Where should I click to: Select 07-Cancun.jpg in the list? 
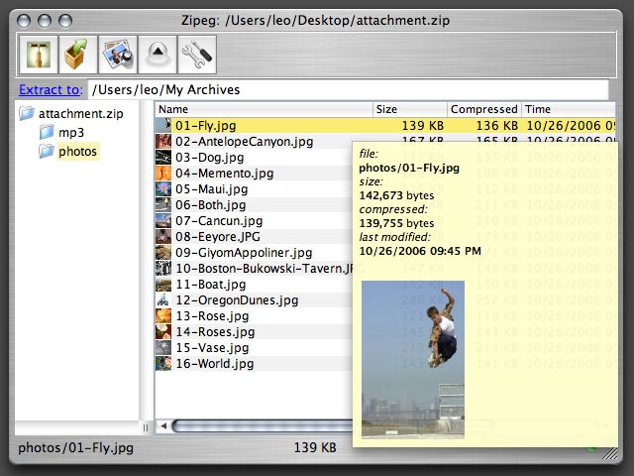pyautogui.click(x=219, y=221)
